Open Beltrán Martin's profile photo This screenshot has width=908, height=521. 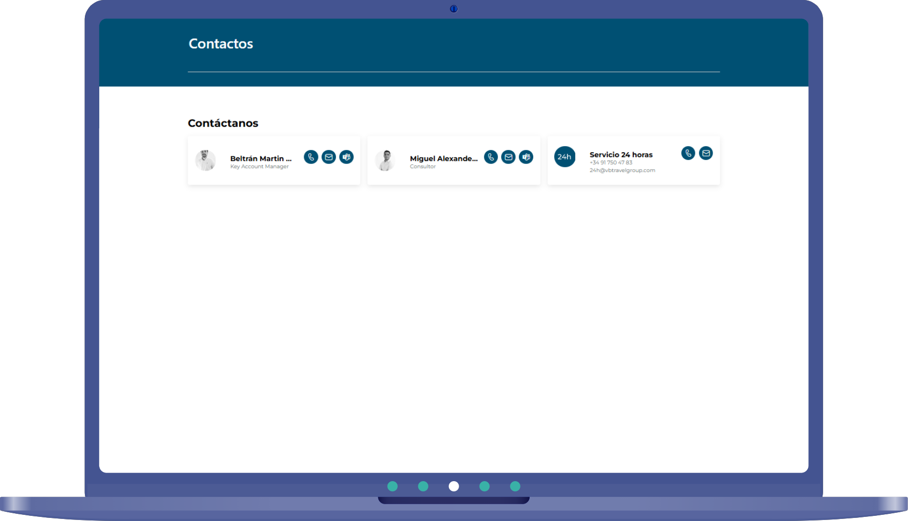tap(206, 160)
